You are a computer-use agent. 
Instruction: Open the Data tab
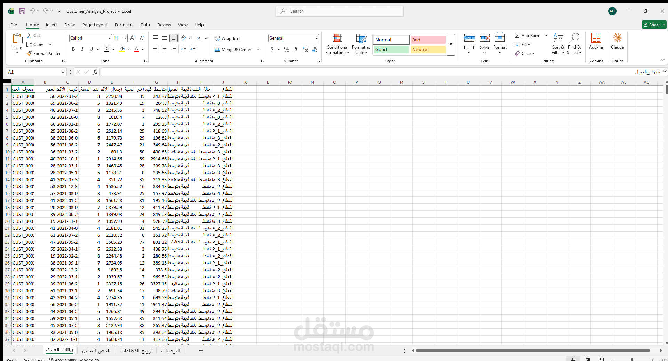145,25
